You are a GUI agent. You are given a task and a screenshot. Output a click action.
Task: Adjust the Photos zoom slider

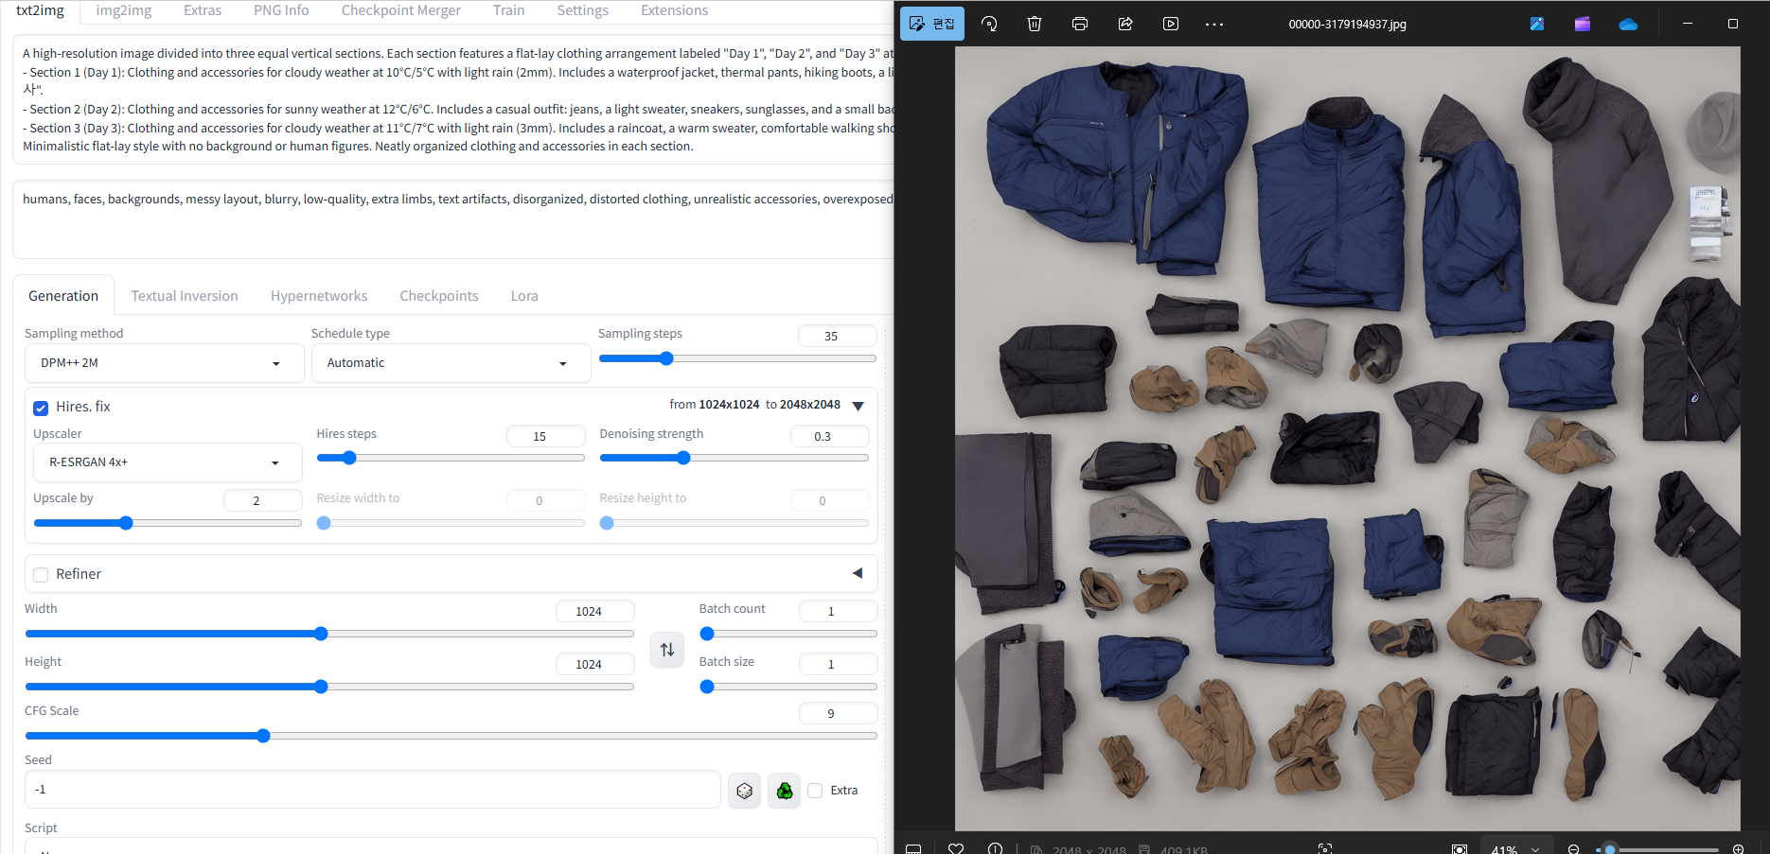point(1656,849)
